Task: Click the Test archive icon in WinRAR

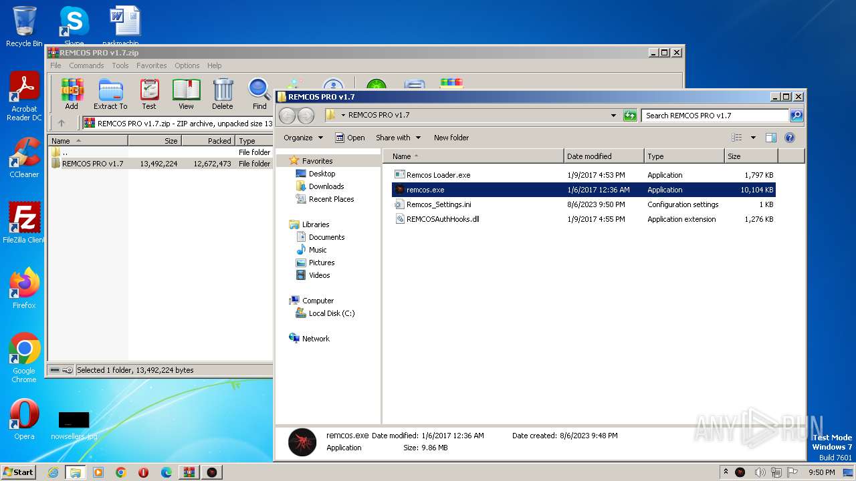Action: click(x=149, y=94)
